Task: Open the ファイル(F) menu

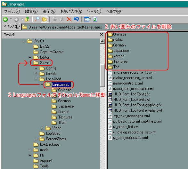Action: point(12,12)
